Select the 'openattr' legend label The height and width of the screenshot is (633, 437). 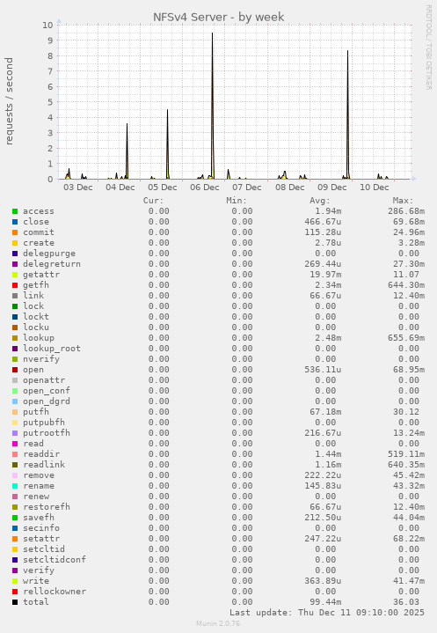click(44, 380)
